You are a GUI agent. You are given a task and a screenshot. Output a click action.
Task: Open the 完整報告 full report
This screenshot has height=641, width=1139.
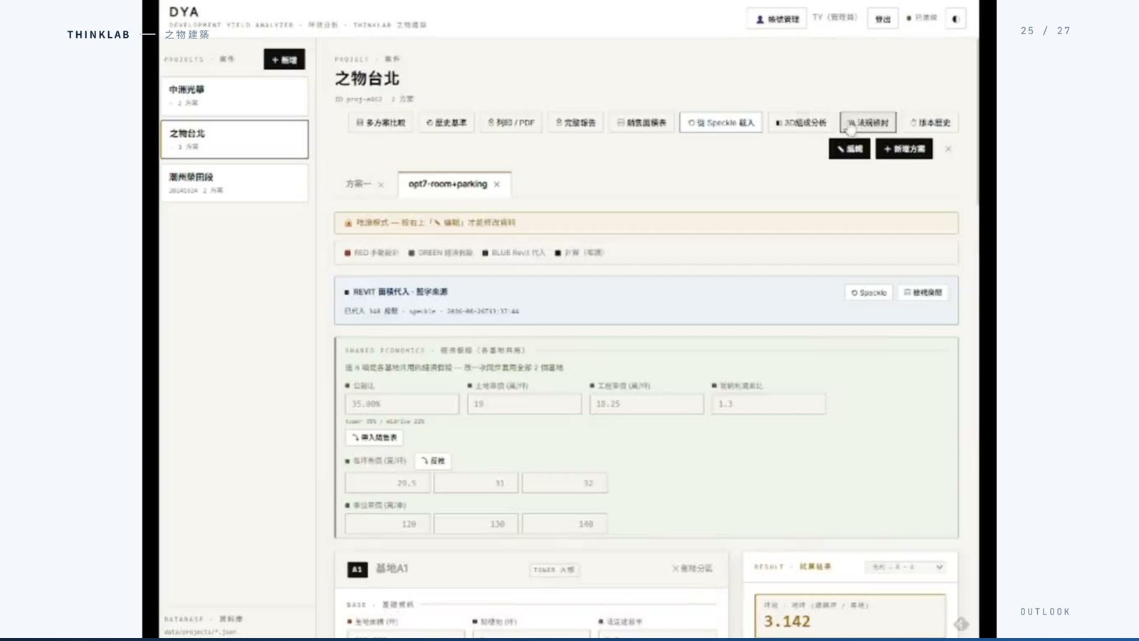575,123
